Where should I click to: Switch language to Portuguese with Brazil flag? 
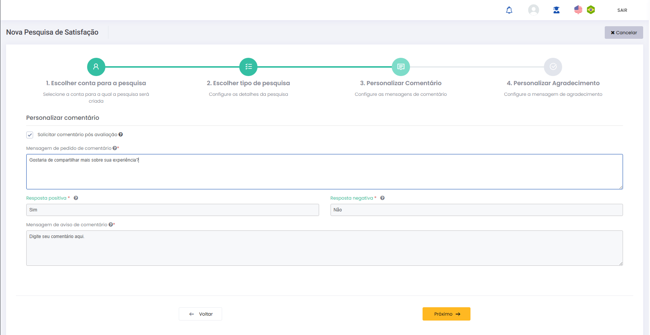point(591,10)
